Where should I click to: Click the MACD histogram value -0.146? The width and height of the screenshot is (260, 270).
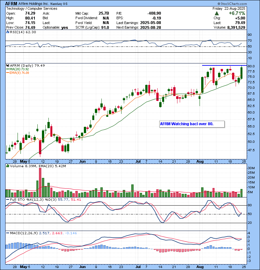71,233
